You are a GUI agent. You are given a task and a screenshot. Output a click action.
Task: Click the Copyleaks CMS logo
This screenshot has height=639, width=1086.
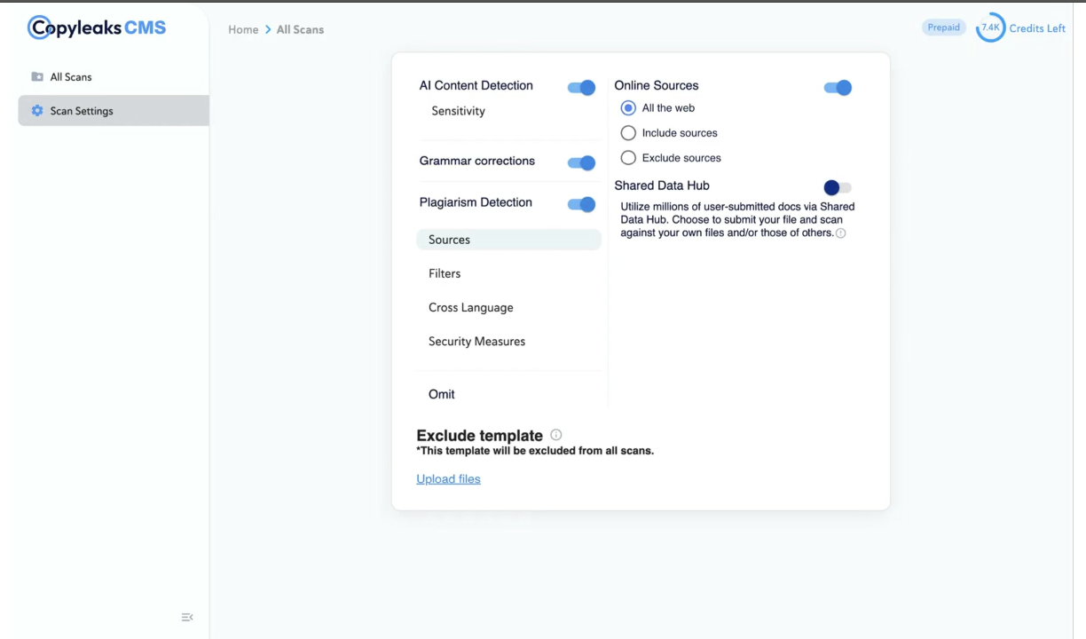tap(97, 28)
